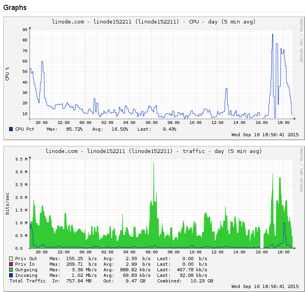Click the tallest outgoing traffic spike after 06:00

pos(153,163)
